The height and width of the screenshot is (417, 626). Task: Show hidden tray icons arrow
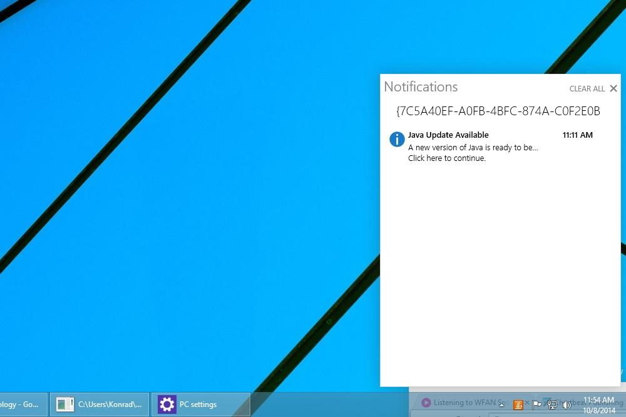click(x=501, y=404)
